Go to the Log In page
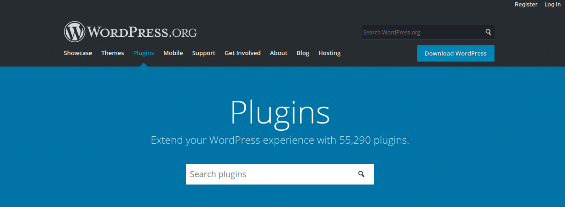 point(552,5)
